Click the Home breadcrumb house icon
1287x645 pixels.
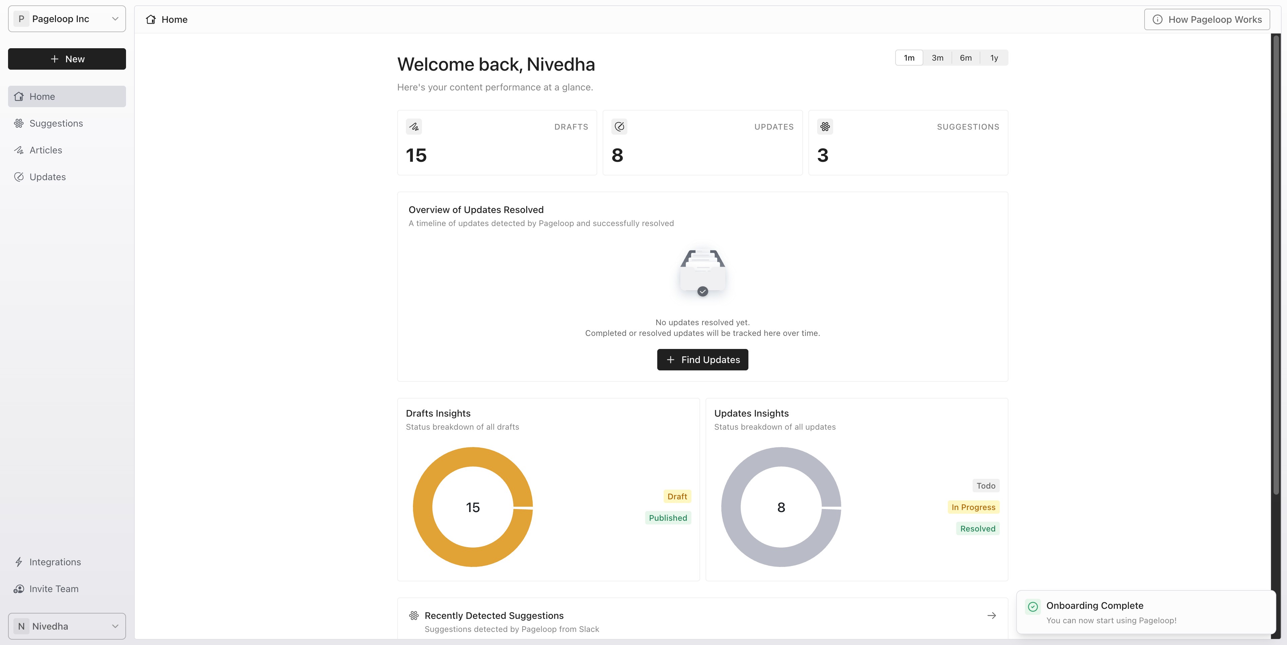150,19
